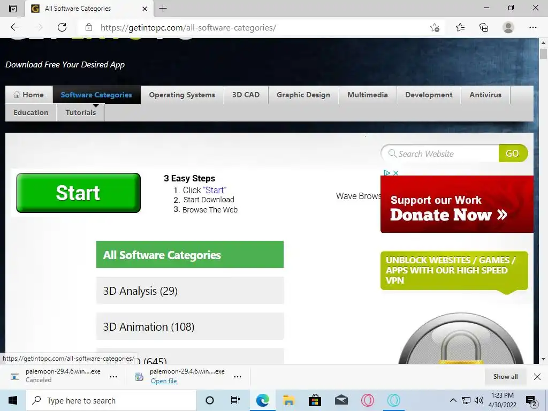The height and width of the screenshot is (411, 548).
Task: Open the Favorites list
Action: coord(460,28)
